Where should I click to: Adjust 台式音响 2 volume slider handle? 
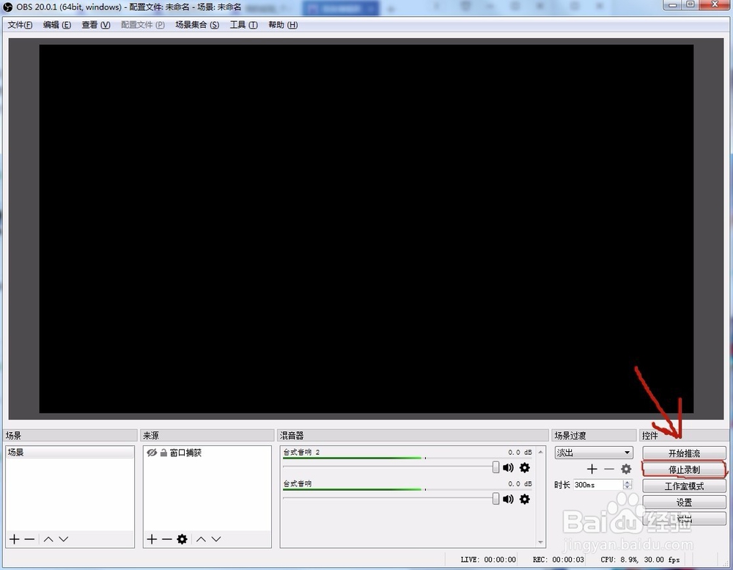coord(496,467)
